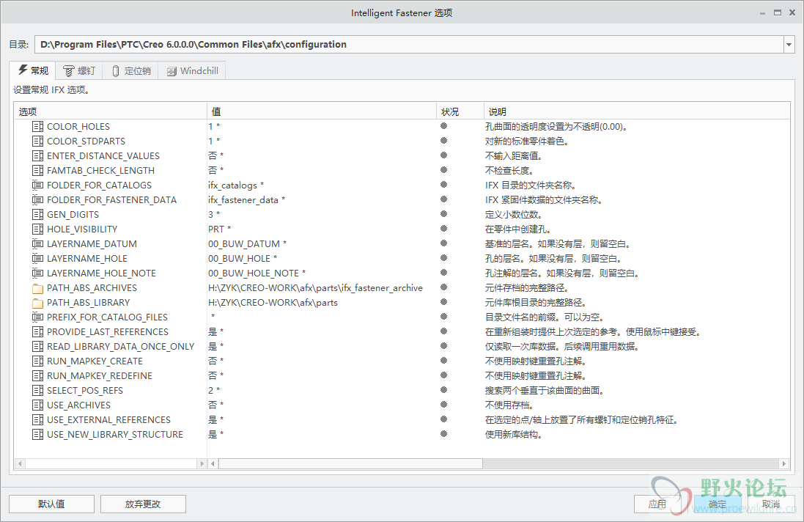Click the description 定义小数位数。
The image size is (804, 522).
[514, 215]
